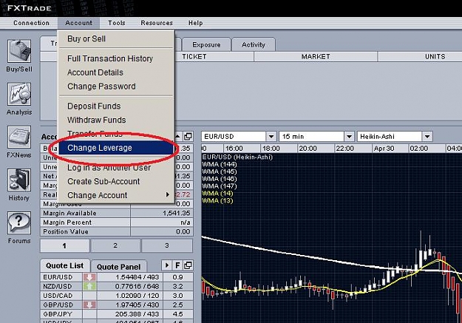The image size is (462, 323).
Task: Click the UNITS column header
Action: pyautogui.click(x=435, y=57)
